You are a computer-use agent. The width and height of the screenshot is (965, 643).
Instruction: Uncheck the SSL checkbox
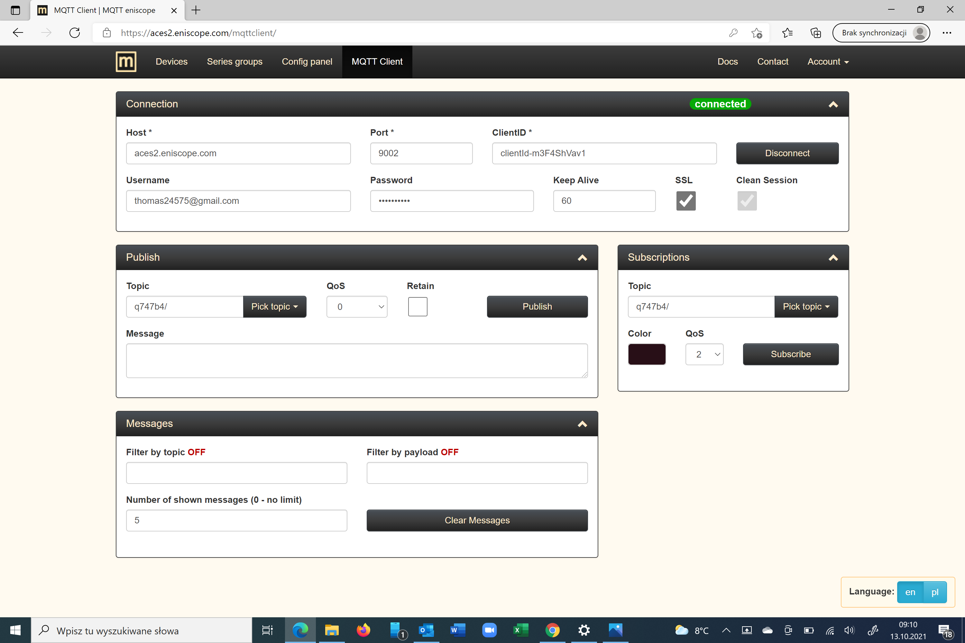pyautogui.click(x=685, y=201)
